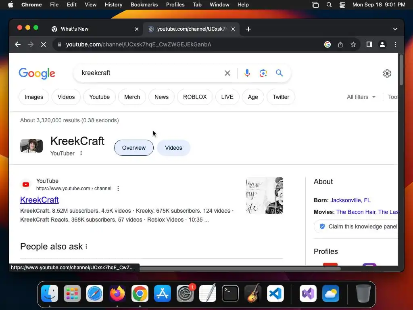Expand the All filters dropdown

361,97
